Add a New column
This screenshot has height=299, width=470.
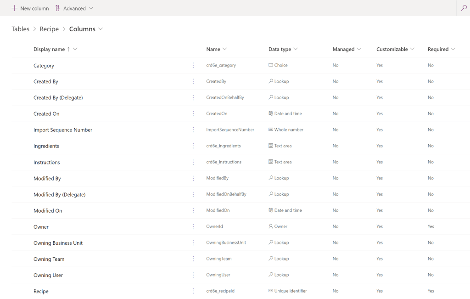click(30, 8)
